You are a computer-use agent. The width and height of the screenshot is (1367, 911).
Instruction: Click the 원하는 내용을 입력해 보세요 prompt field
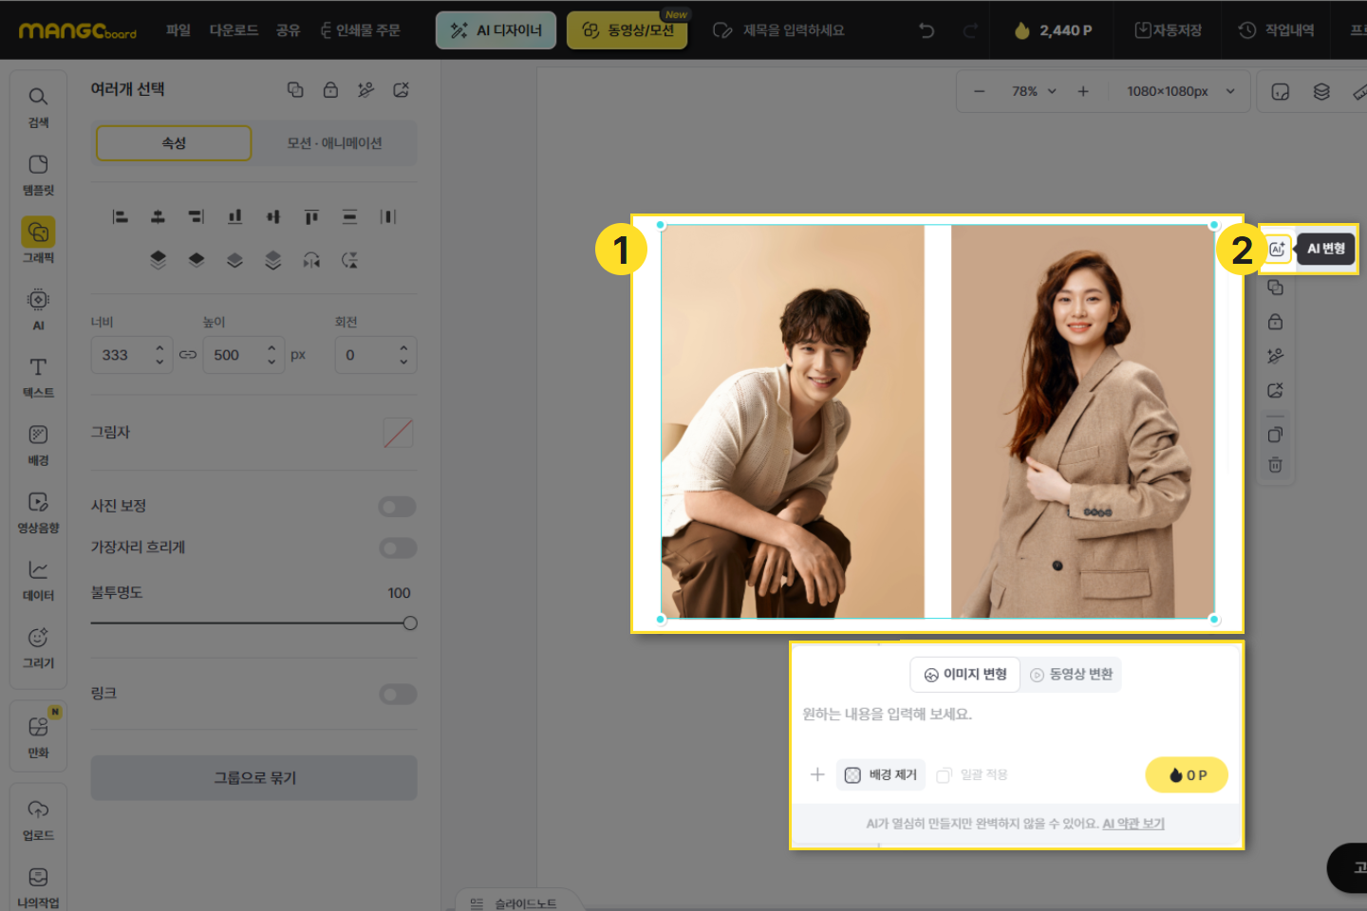point(1016,715)
